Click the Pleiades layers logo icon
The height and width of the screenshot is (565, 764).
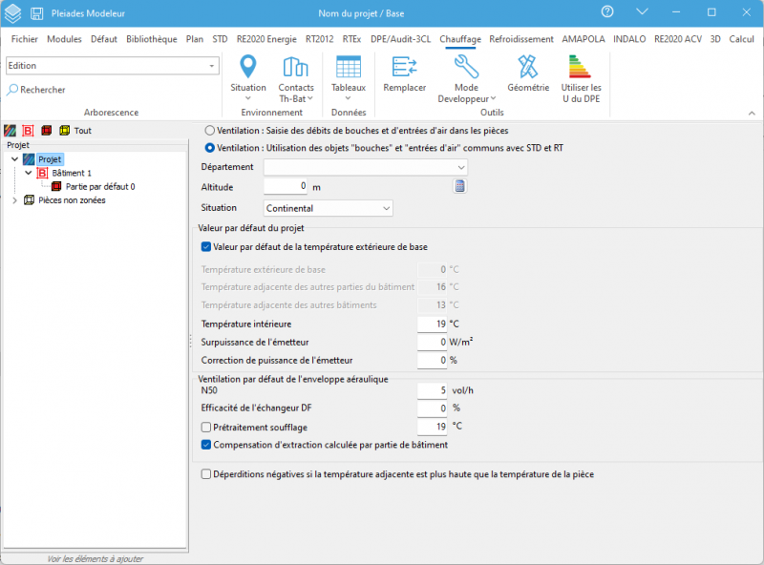12,13
